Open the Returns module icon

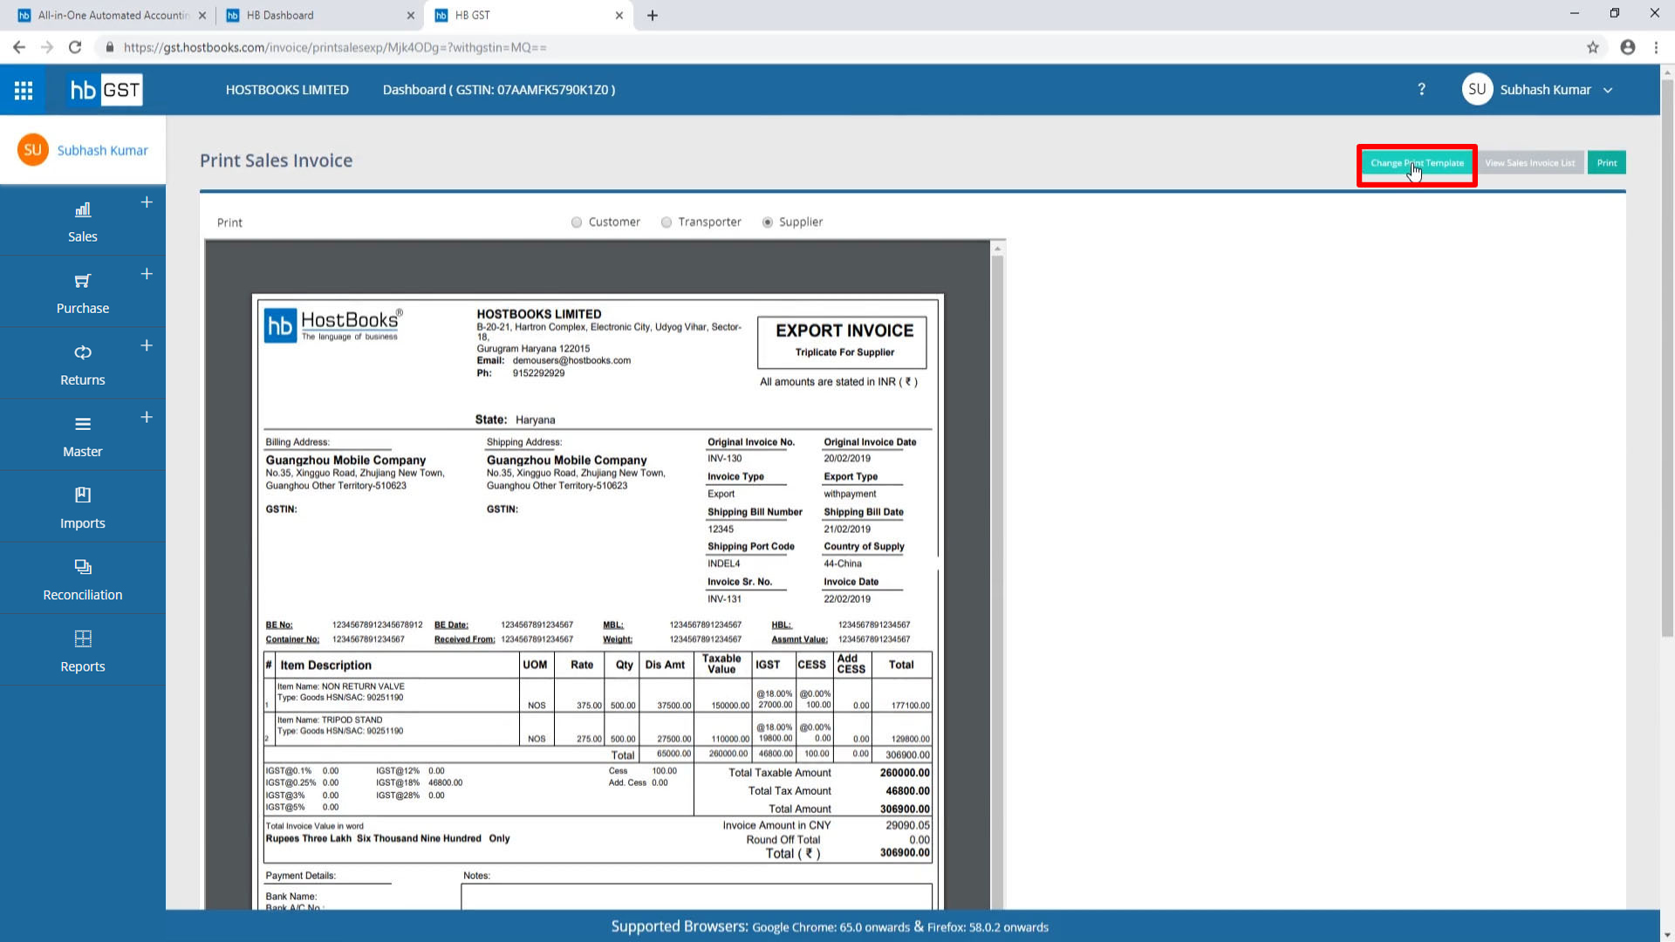tap(83, 352)
